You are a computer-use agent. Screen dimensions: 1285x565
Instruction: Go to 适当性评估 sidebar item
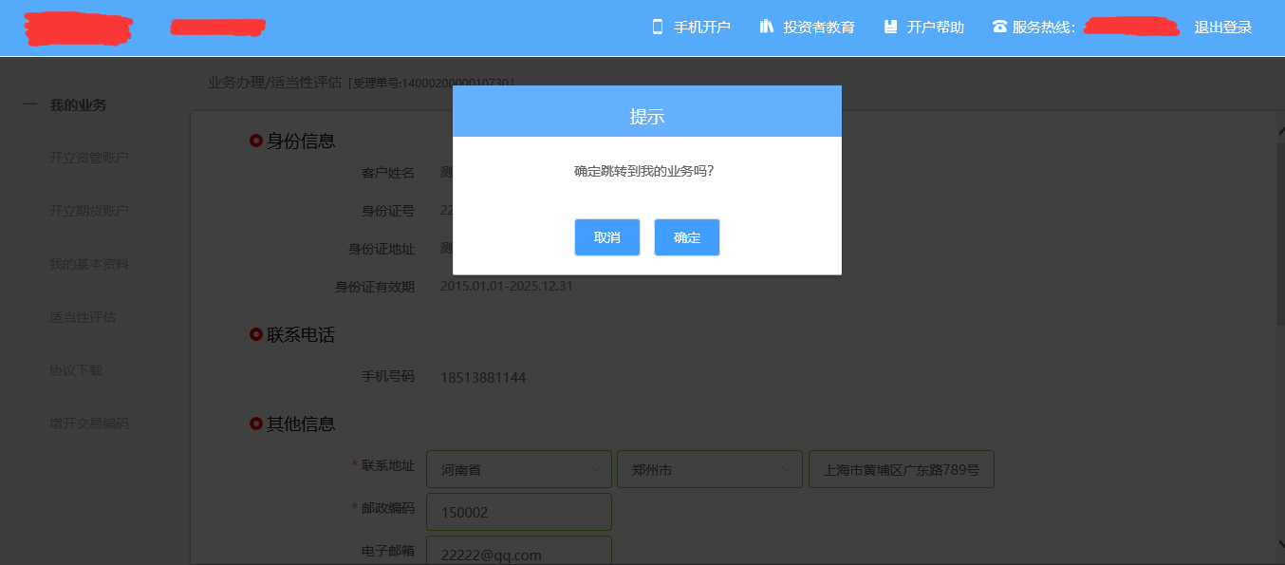point(83,317)
